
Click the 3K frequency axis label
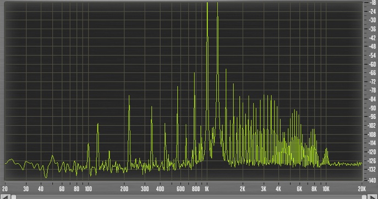(x=264, y=189)
